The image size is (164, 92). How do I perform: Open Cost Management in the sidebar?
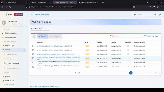pos(13,68)
